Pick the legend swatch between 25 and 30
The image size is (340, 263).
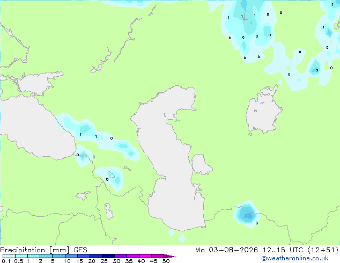click(108, 256)
